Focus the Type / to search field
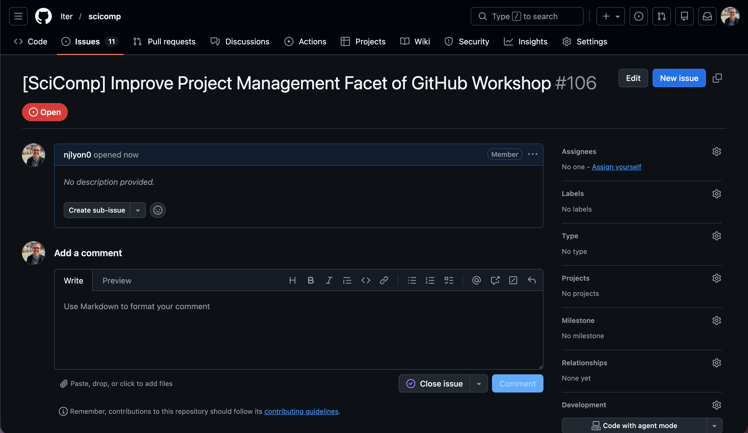The image size is (748, 433). coord(527,16)
